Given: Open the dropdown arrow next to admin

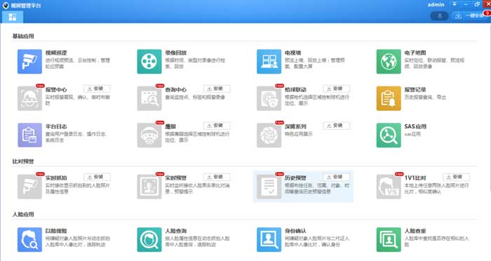Looking at the screenshot, I should tap(455, 4).
